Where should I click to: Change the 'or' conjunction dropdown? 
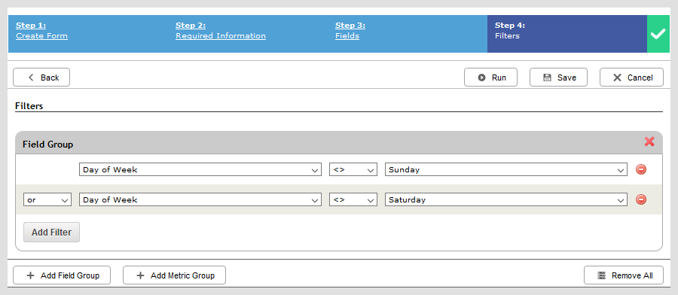click(x=47, y=199)
